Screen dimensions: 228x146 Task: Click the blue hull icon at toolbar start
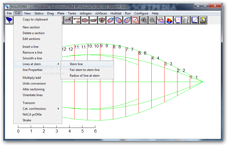pos(9,20)
